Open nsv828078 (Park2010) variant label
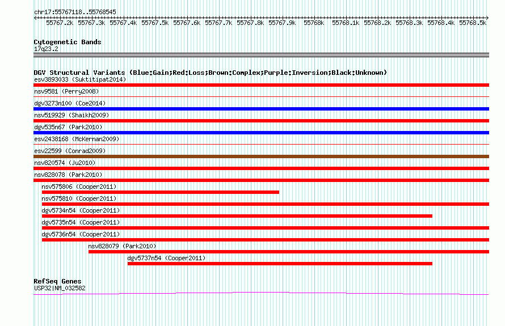The image size is (505, 326). 68,175
